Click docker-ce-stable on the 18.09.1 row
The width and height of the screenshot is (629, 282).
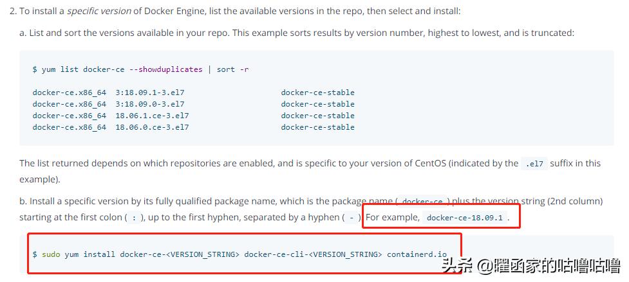pos(317,93)
